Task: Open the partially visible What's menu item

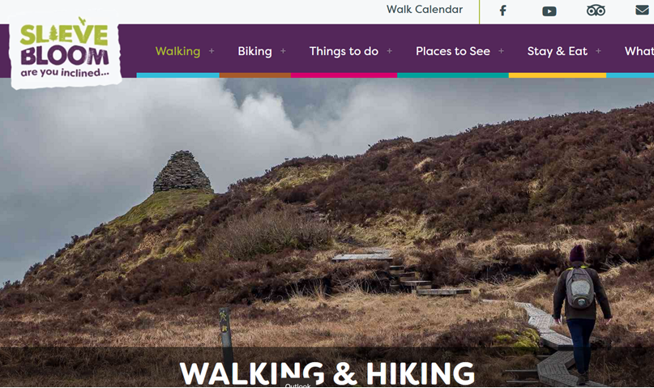Action: [639, 51]
